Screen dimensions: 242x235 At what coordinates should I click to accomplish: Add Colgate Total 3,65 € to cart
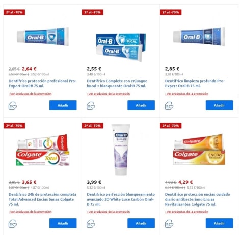click(63, 223)
